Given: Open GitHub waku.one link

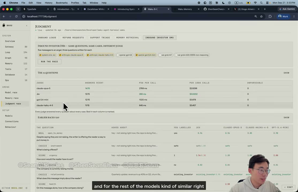Looking at the screenshot, I should pos(12,188).
